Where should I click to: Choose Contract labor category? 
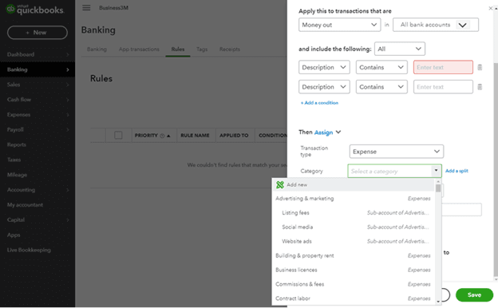(x=354, y=298)
